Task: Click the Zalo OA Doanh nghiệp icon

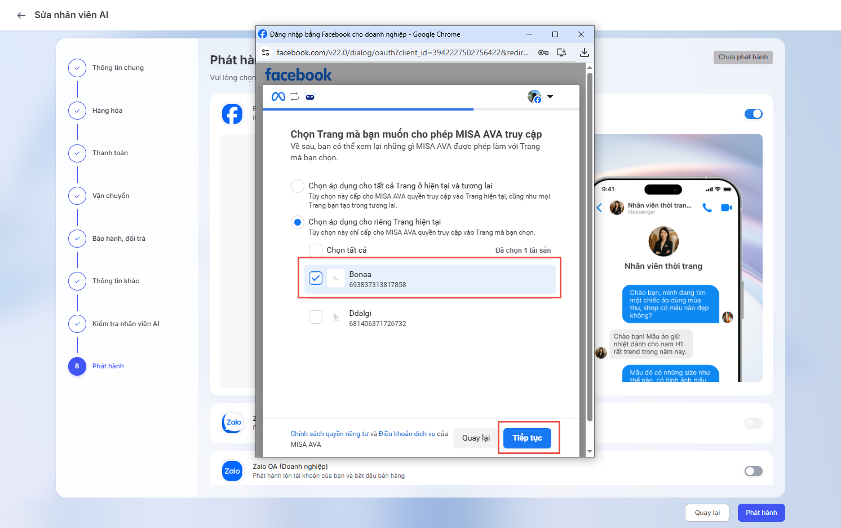Action: pos(232,471)
